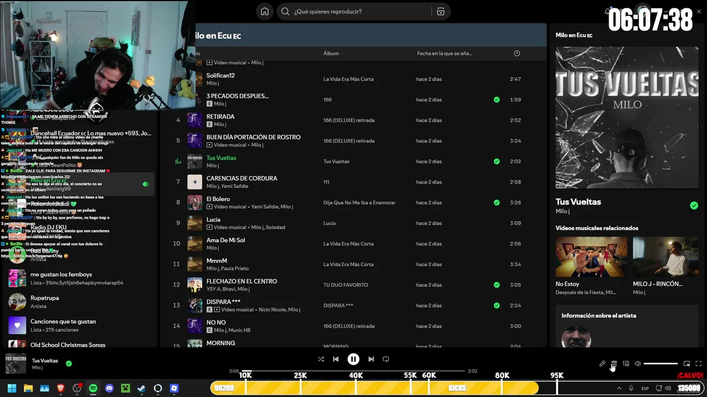
Task: Open Windows Start menu
Action: pyautogui.click(x=12, y=388)
